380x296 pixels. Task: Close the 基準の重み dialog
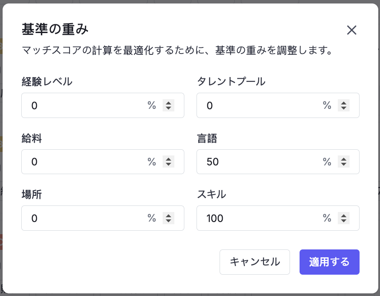tap(351, 30)
